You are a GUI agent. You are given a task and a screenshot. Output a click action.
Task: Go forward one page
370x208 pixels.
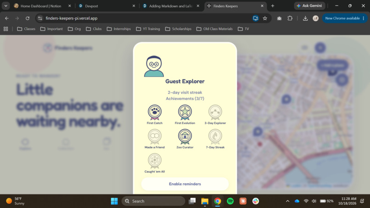[x=17, y=18]
